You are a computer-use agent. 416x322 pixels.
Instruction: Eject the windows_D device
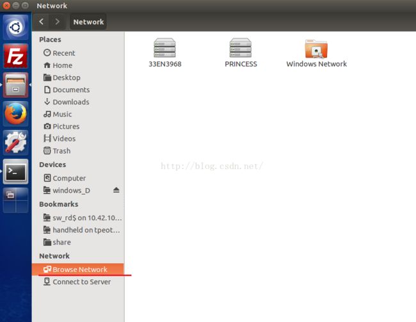click(116, 190)
